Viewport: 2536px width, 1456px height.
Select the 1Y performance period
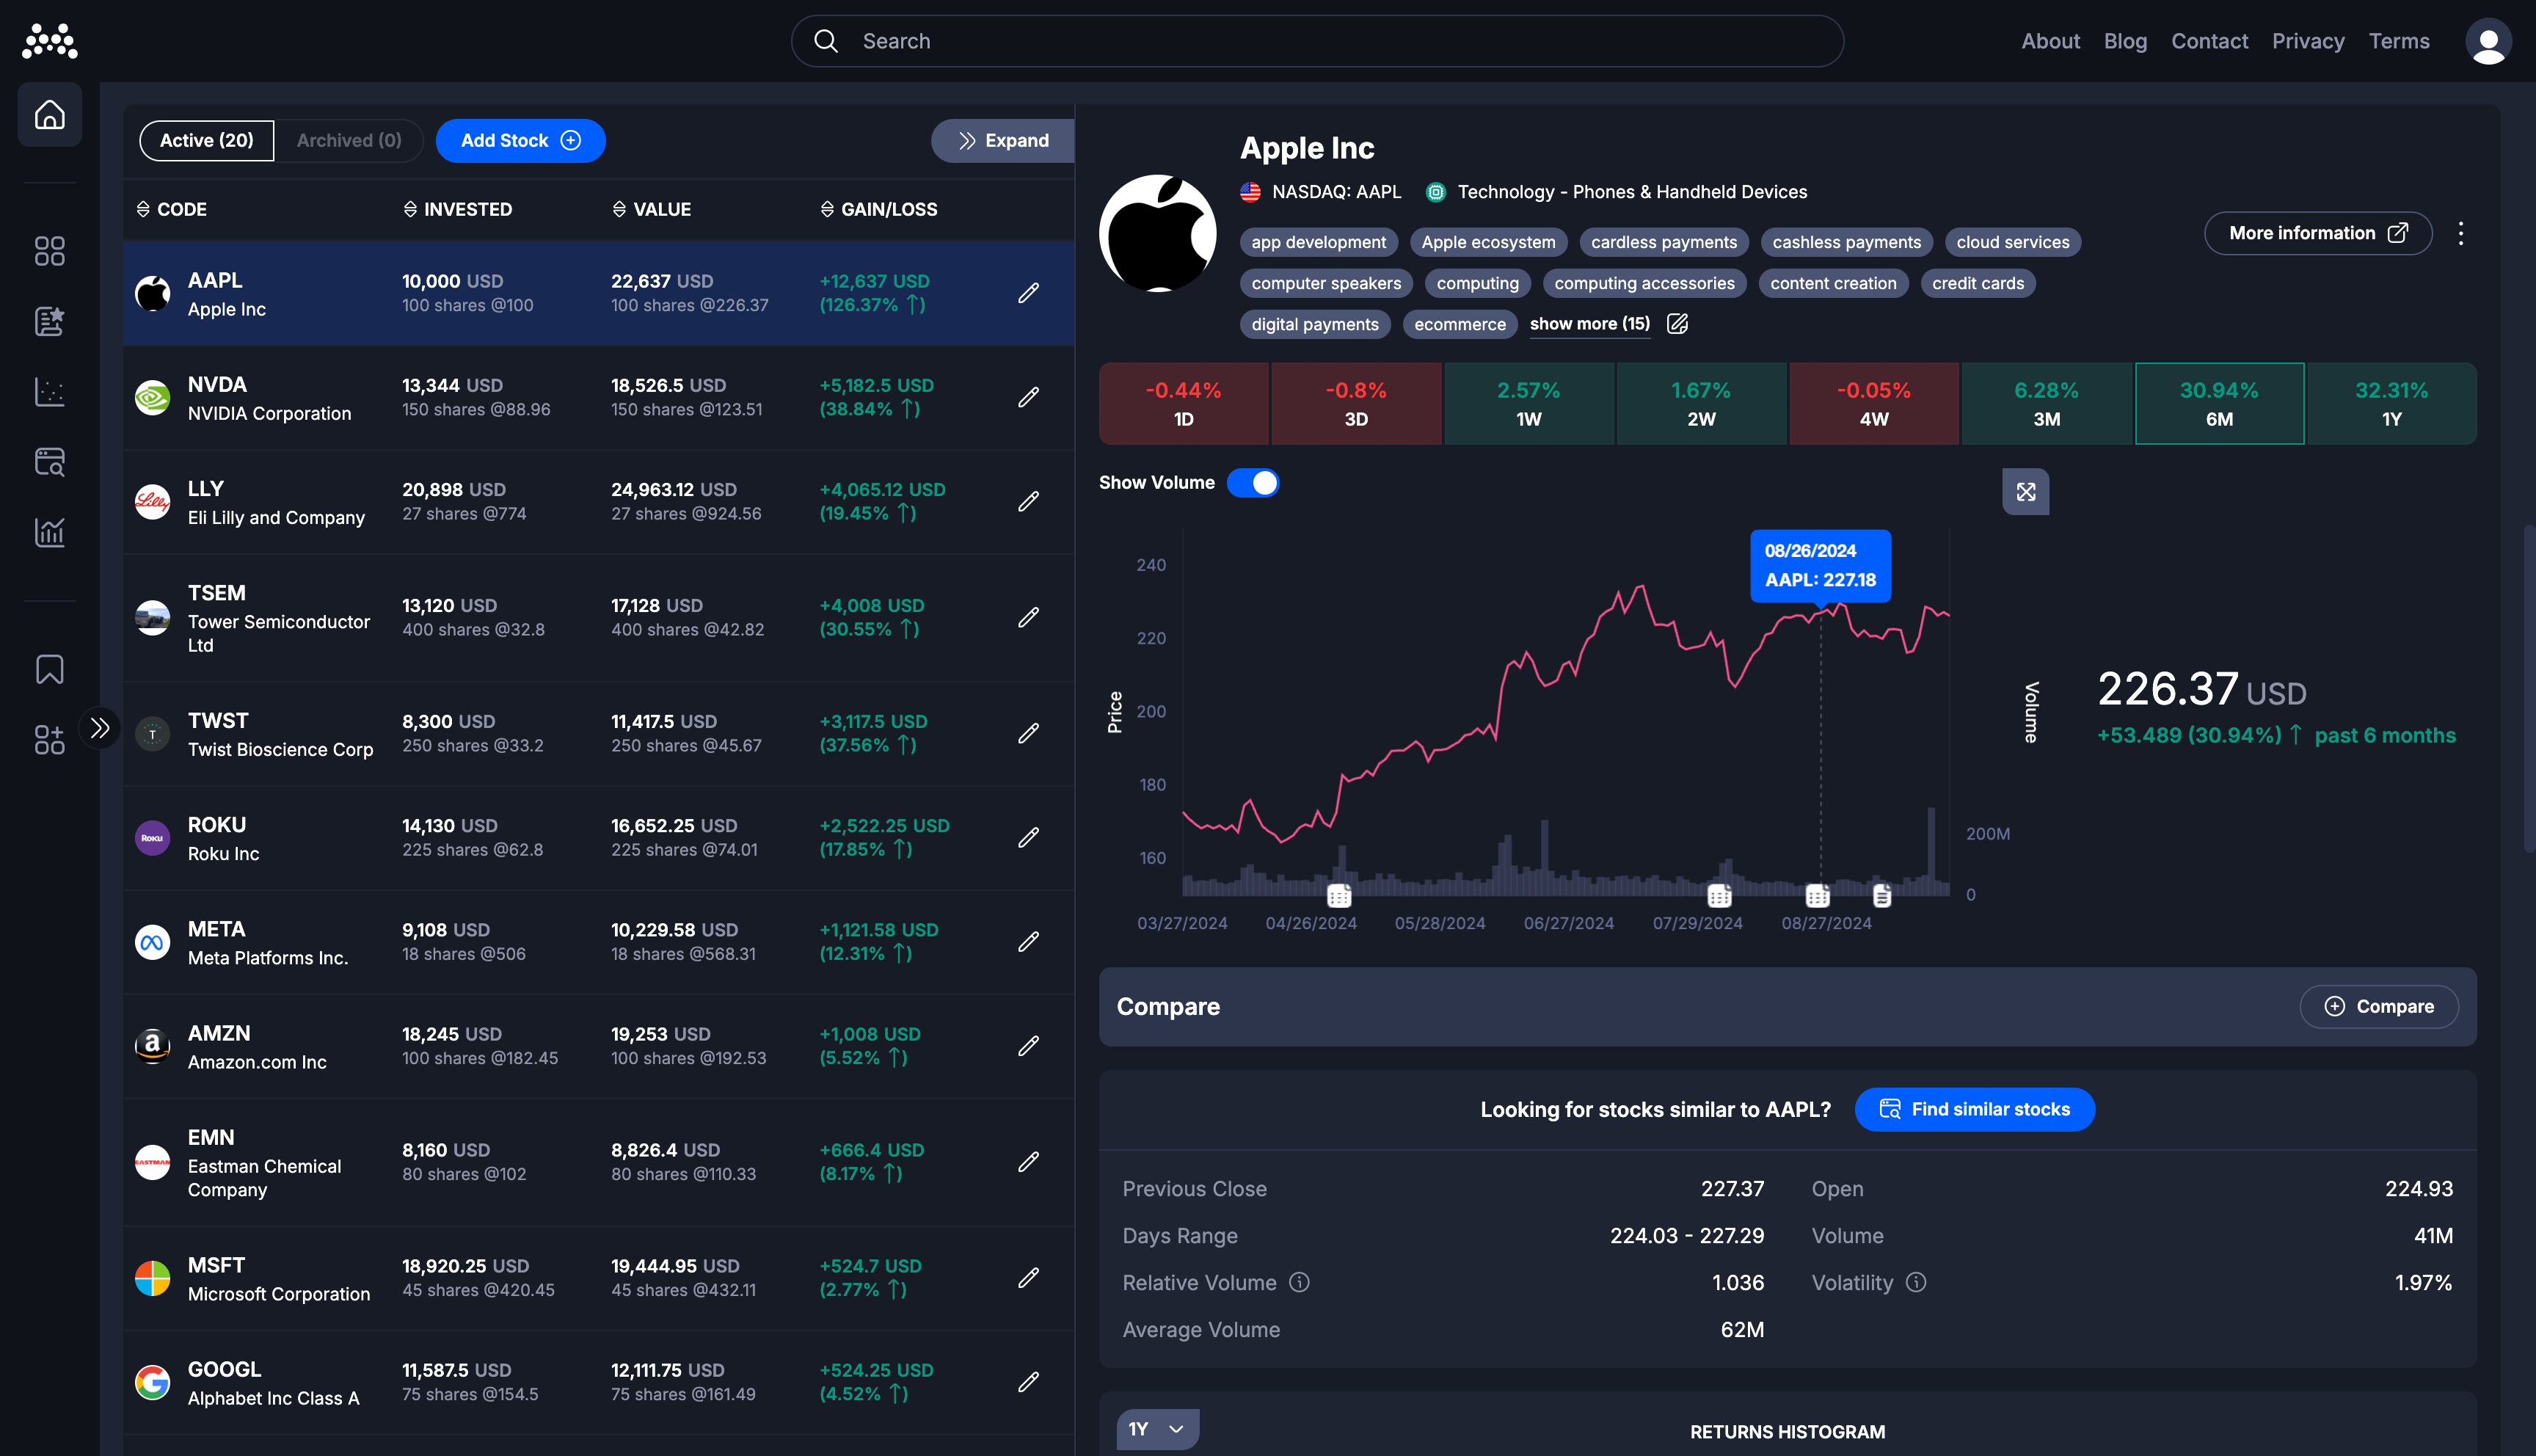pyautogui.click(x=2391, y=403)
